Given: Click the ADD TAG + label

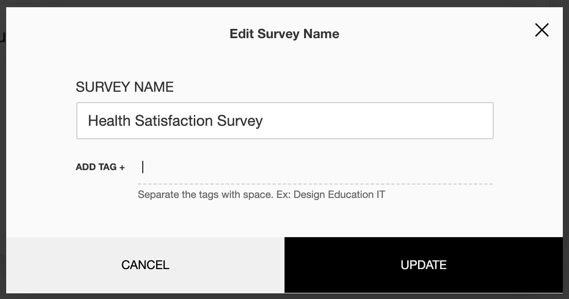Looking at the screenshot, I should (100, 167).
